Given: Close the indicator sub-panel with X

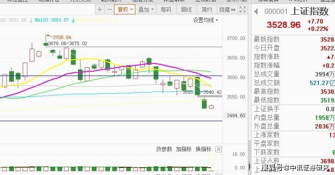Looking at the screenshot, I should tap(218, 149).
